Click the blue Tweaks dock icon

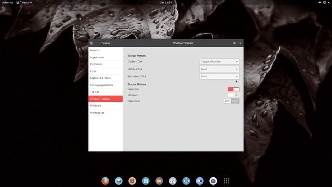click(x=200, y=181)
